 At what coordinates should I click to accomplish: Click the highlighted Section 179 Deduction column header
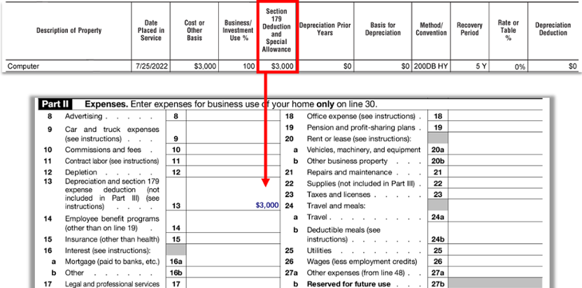[x=277, y=31]
